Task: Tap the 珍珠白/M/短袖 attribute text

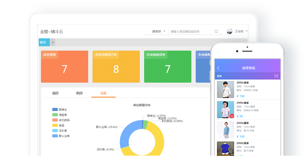Action: [x=251, y=110]
